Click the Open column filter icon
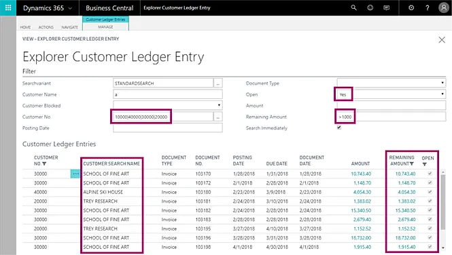452x255 pixels. [425, 164]
